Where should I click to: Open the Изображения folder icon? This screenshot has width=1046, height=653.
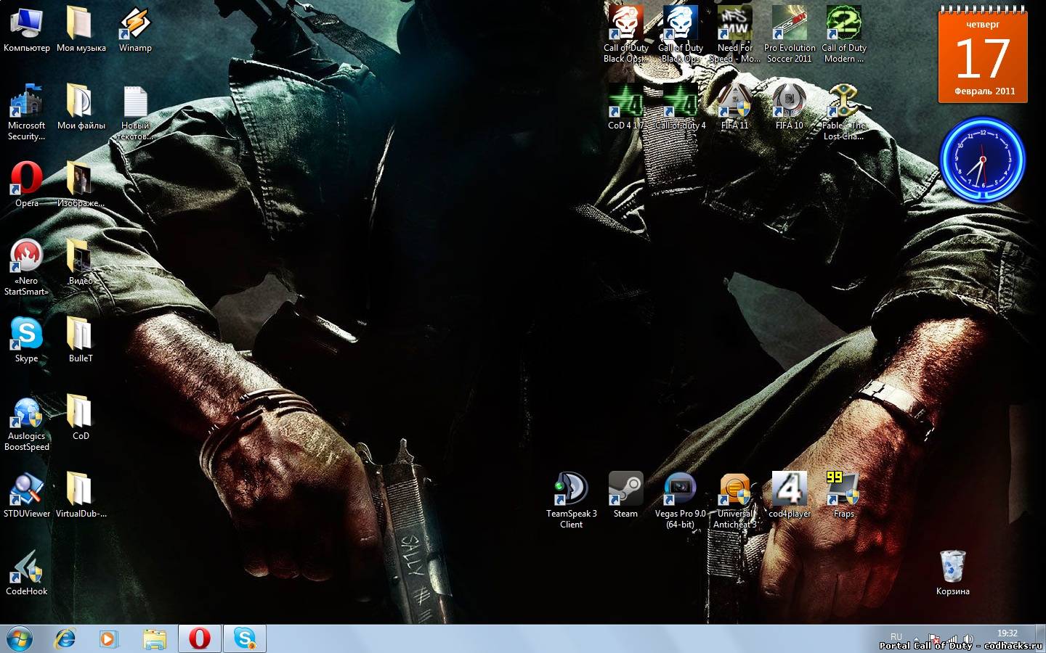81,185
